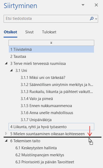Viewport: 103px width, 168px height.
Task: Collapse heading 6 Tekemisen taito
Action: click(6, 141)
